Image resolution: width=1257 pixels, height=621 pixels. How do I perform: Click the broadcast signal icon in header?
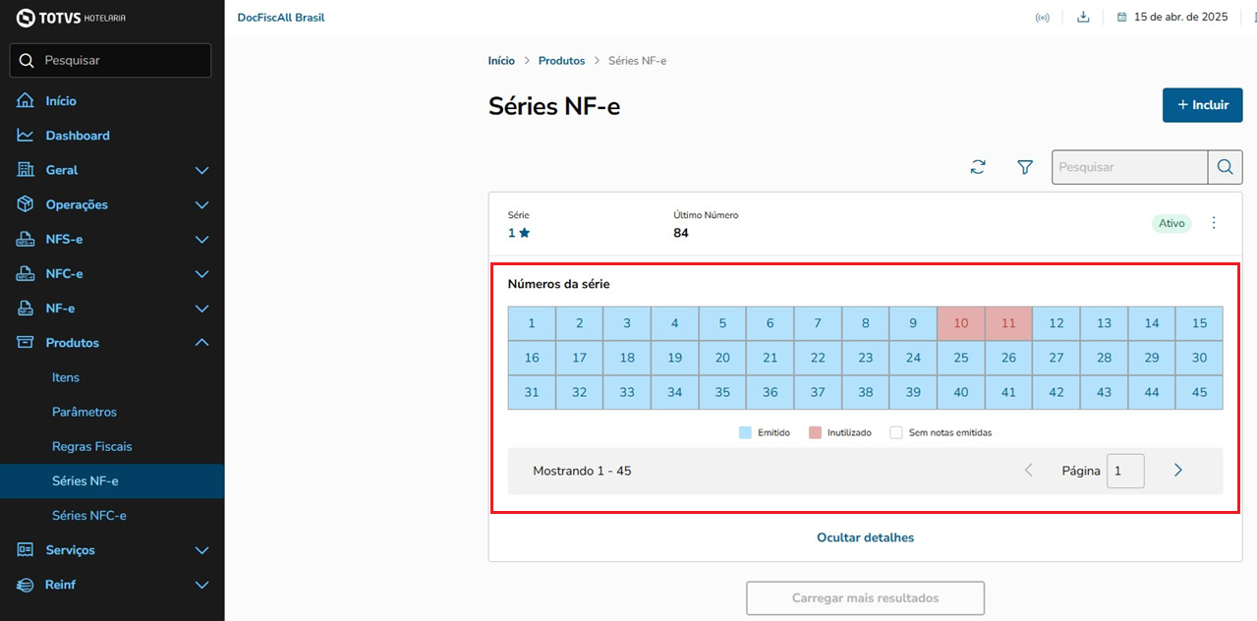pos(1042,18)
